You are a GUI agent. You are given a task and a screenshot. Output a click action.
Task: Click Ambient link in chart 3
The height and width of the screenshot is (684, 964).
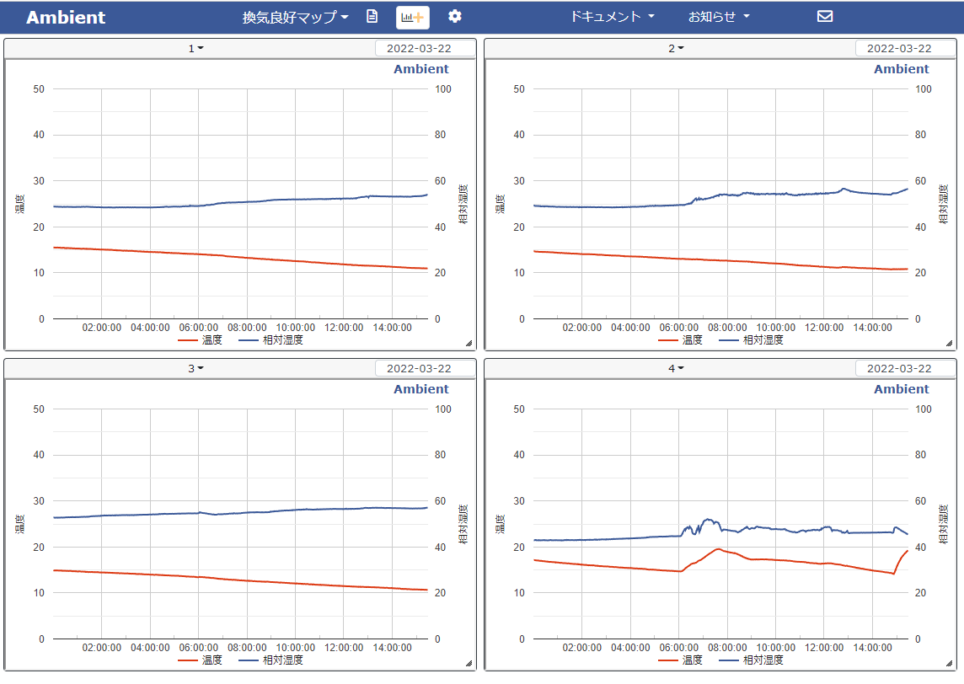click(420, 389)
